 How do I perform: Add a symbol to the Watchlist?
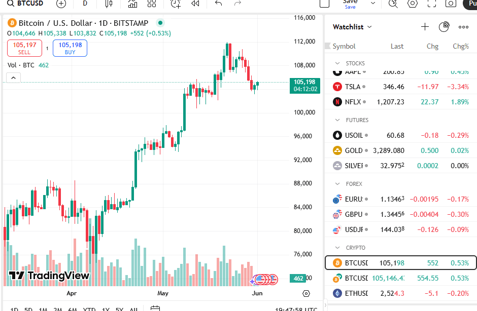pyautogui.click(x=425, y=27)
